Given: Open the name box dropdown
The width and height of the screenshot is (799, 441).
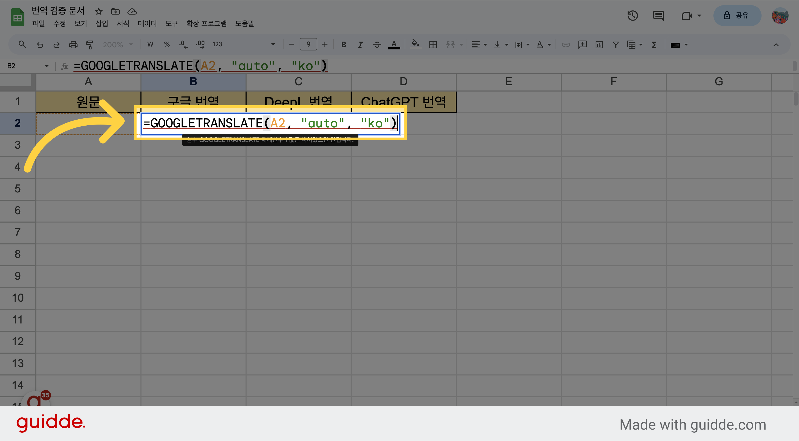Looking at the screenshot, I should pos(47,66).
